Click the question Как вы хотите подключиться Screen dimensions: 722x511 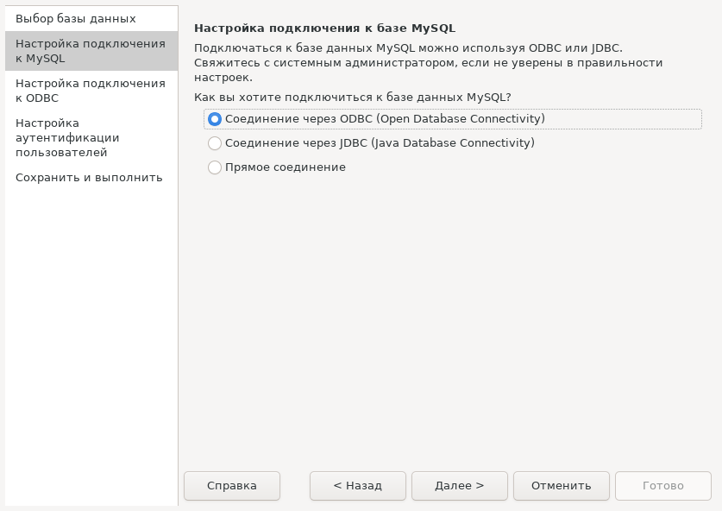[x=352, y=98]
